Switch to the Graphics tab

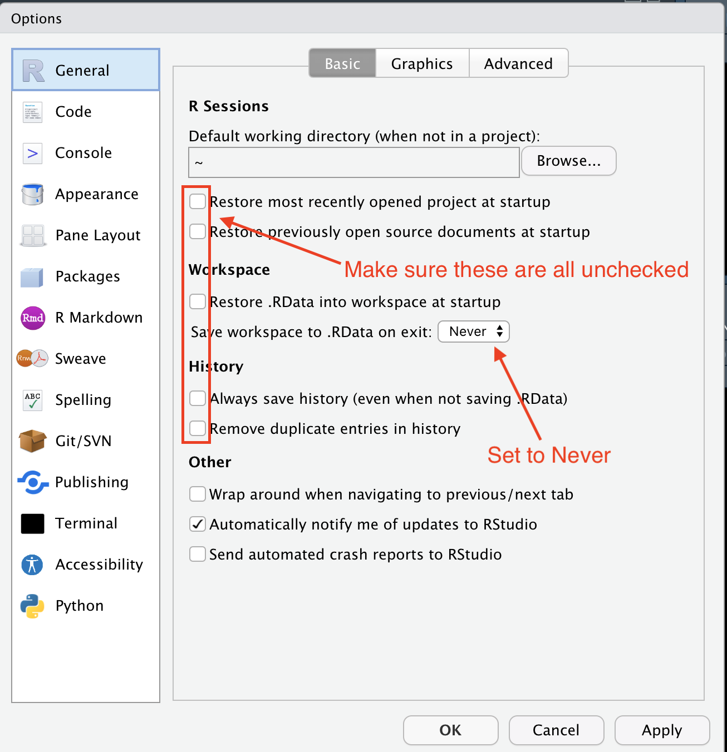[422, 63]
